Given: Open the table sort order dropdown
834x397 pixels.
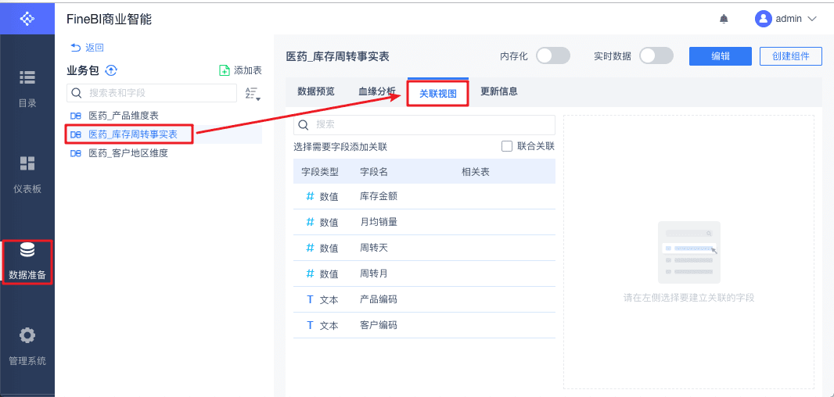Looking at the screenshot, I should tap(252, 94).
